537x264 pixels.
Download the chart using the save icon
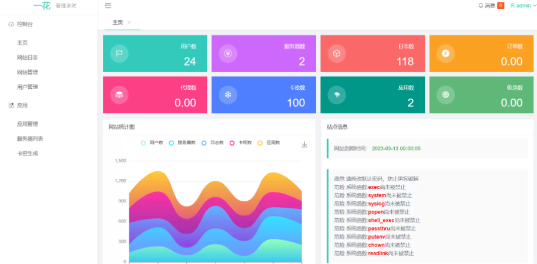click(304, 145)
